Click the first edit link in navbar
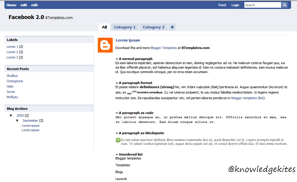Viewport: 297px width, 182px height. click(24, 5)
